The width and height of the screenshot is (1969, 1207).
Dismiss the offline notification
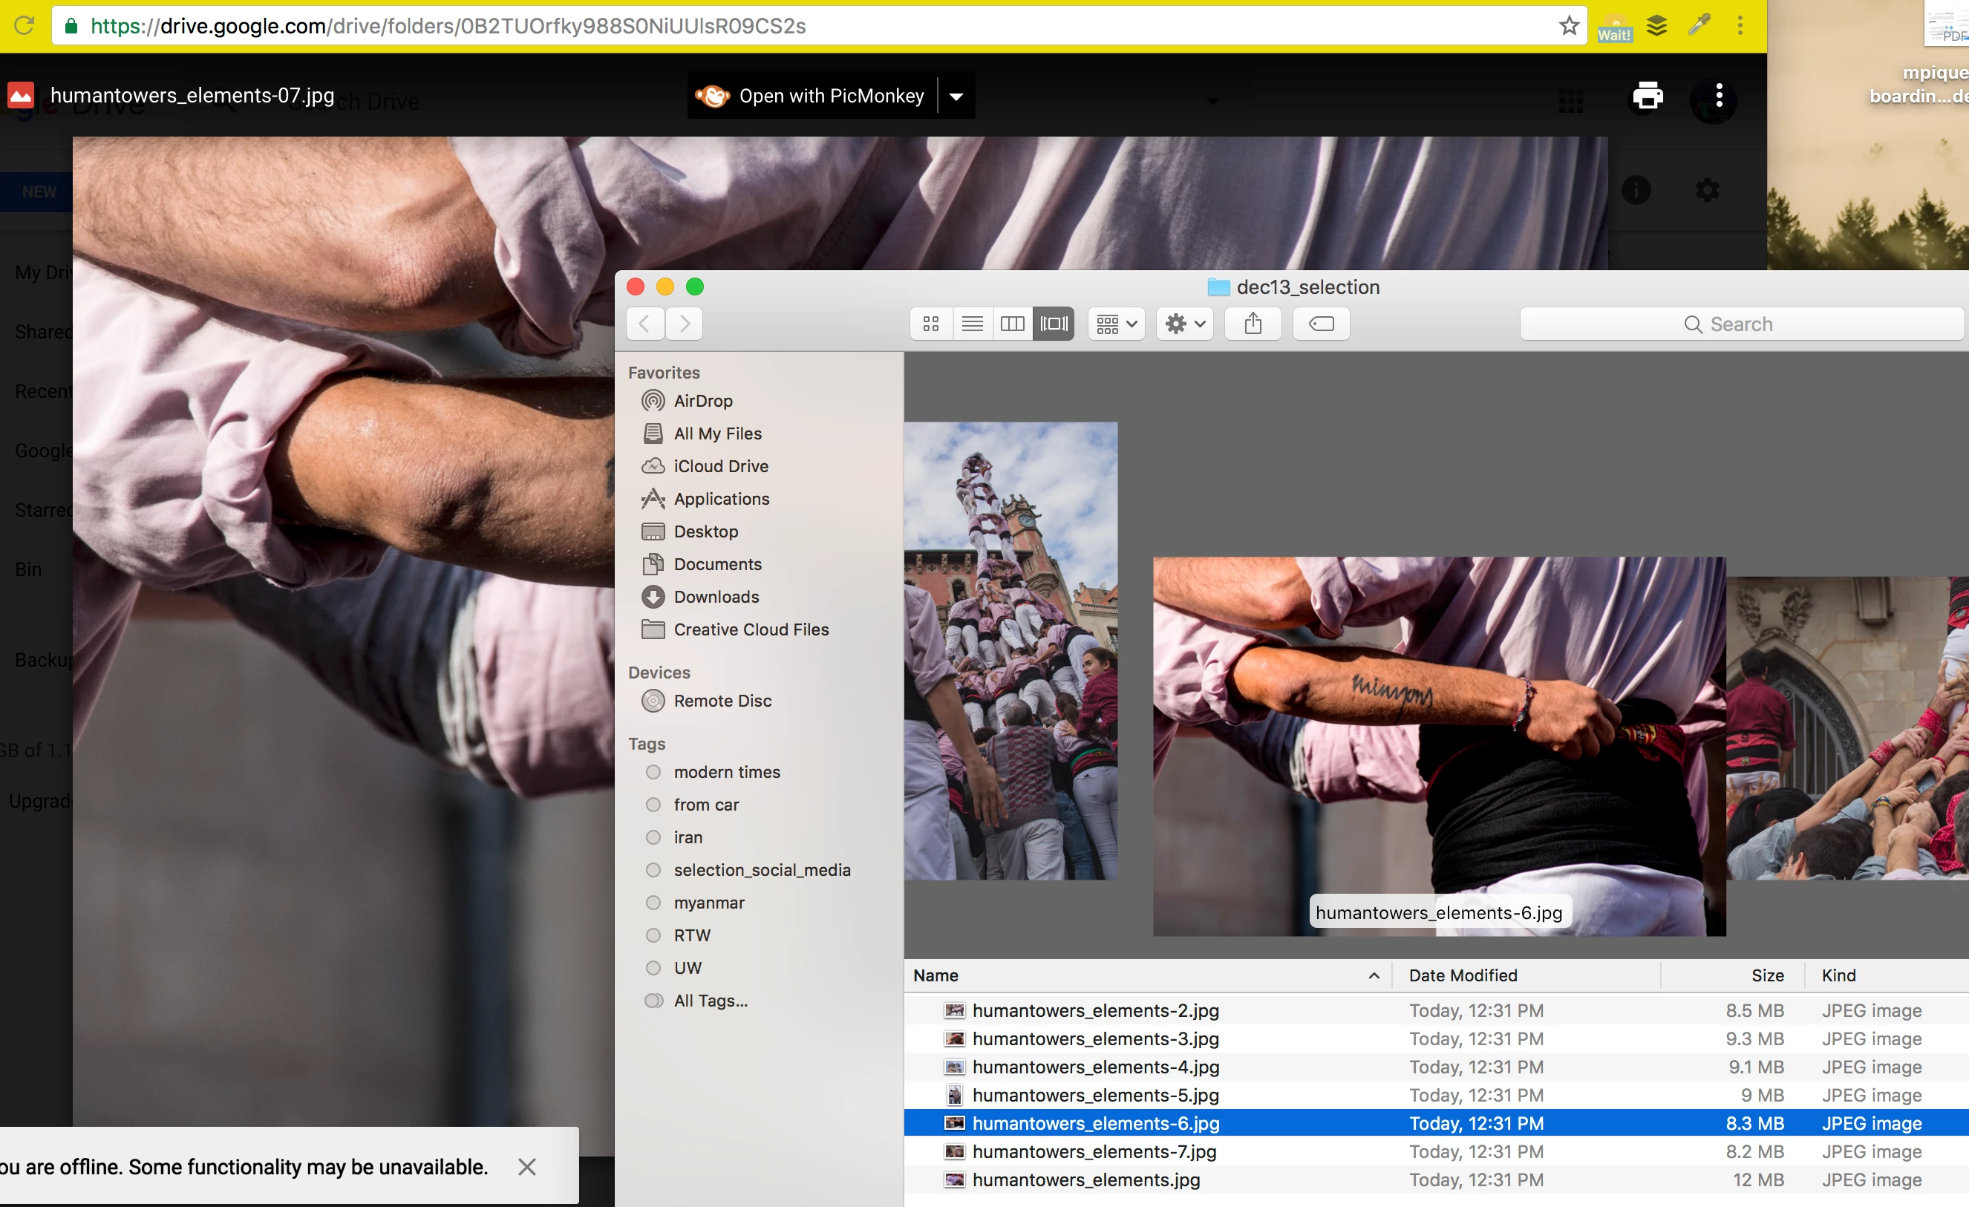tap(526, 1166)
